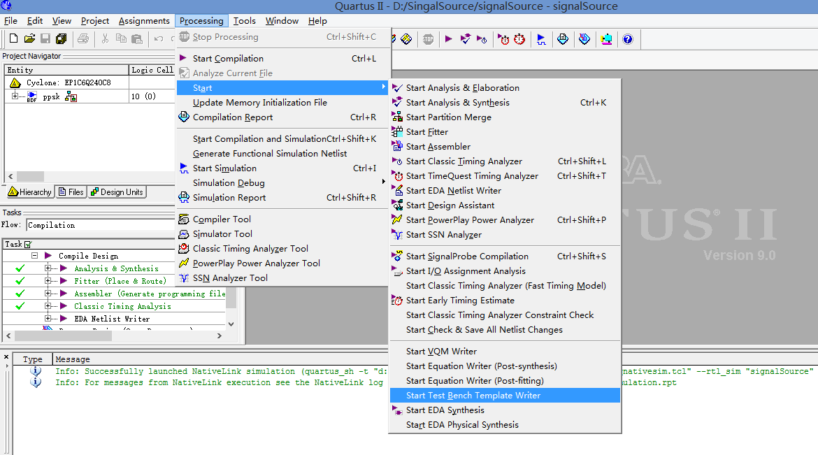Choose Start VQM Writer
The image size is (818, 455).
pos(505,351)
